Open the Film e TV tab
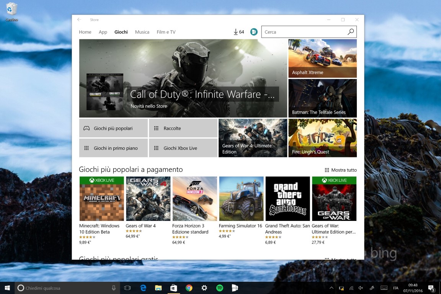The width and height of the screenshot is (441, 294). [x=166, y=32]
